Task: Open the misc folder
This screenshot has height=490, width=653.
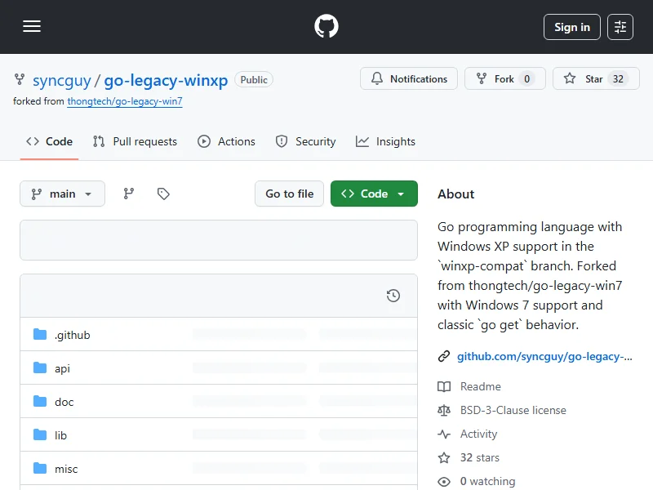Action: [66, 469]
